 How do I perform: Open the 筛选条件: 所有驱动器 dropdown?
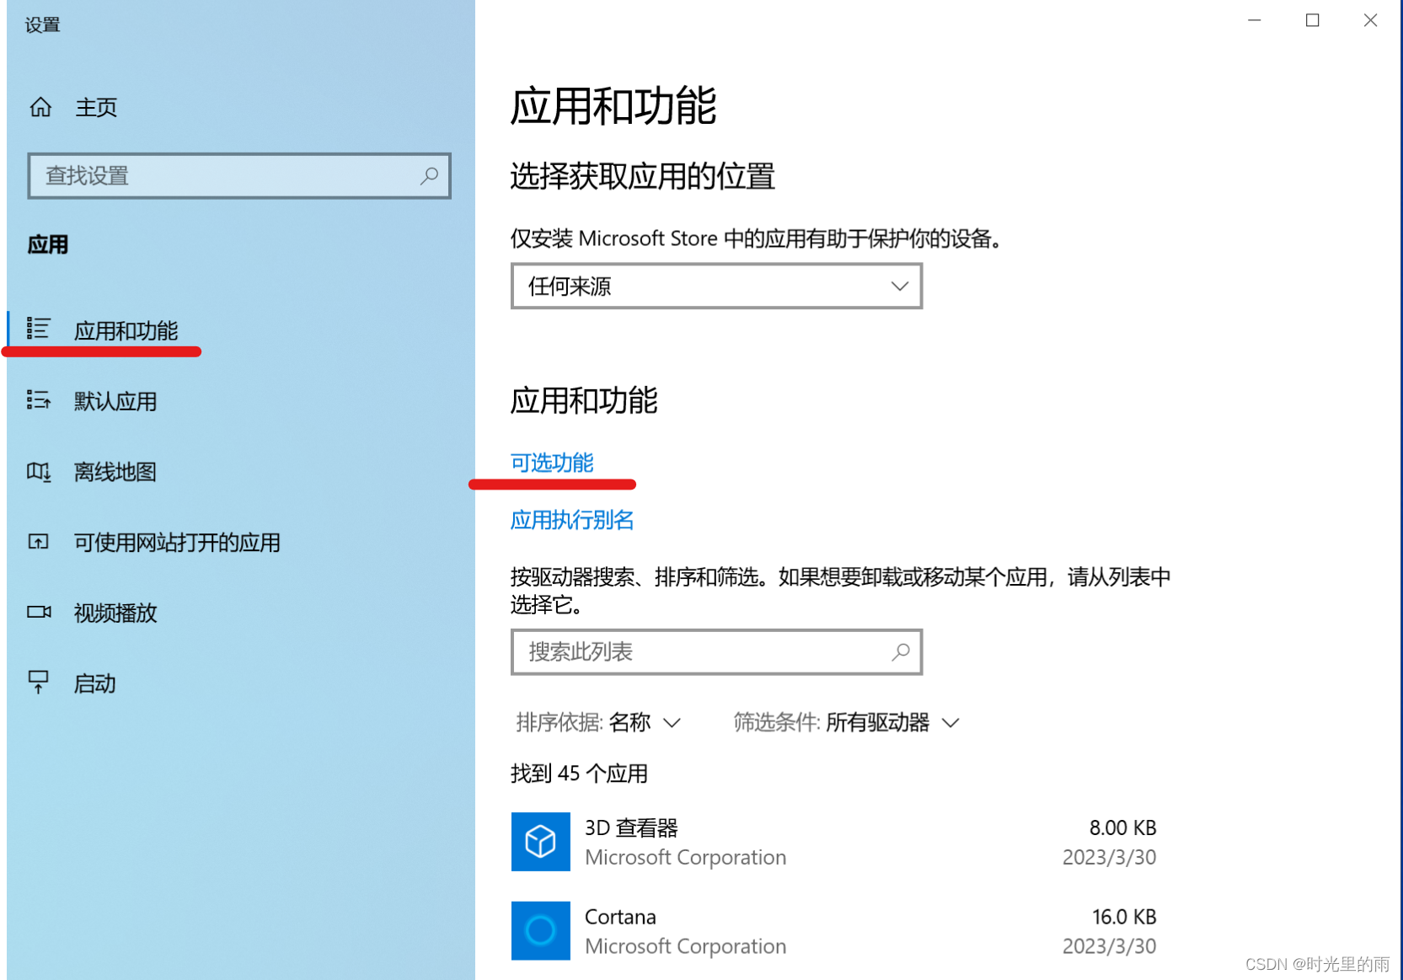pos(847,722)
